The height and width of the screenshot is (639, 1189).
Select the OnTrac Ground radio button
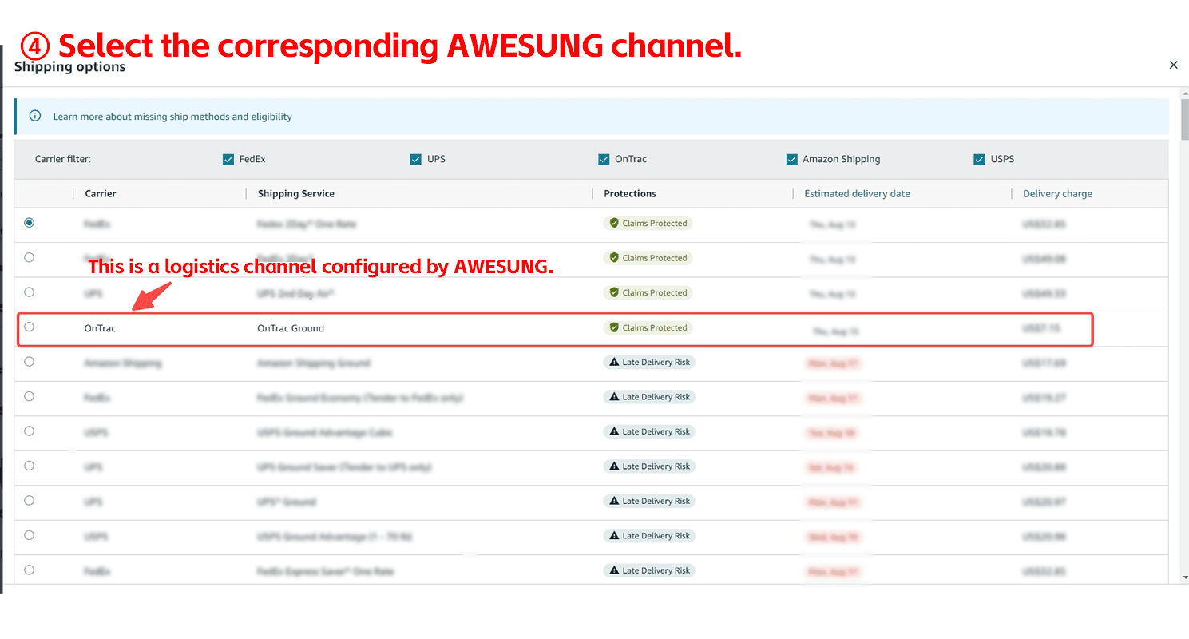(30, 327)
